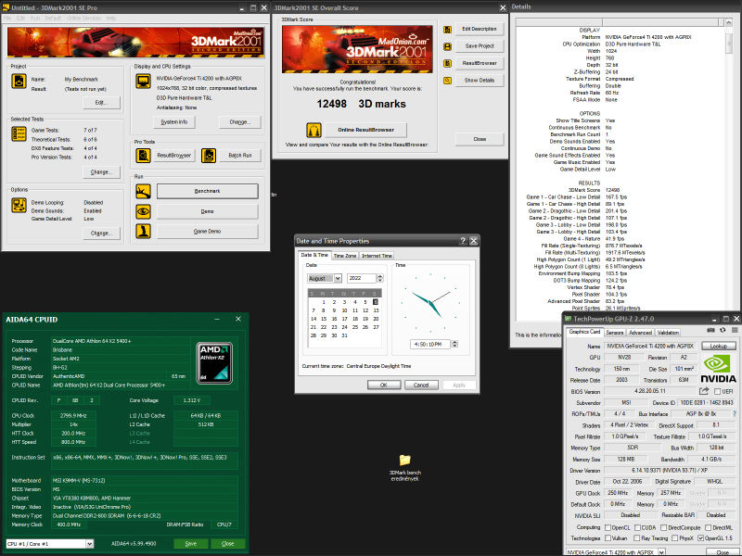The width and height of the screenshot is (742, 556).
Task: Click the 4:50:10 PM time input field
Action: 430,344
